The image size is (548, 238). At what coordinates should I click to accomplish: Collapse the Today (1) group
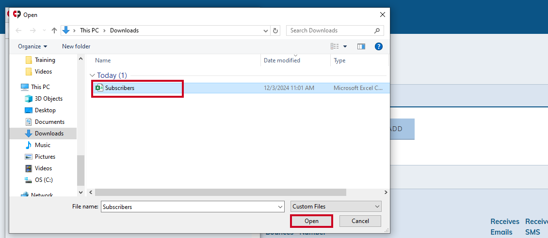tap(92, 75)
